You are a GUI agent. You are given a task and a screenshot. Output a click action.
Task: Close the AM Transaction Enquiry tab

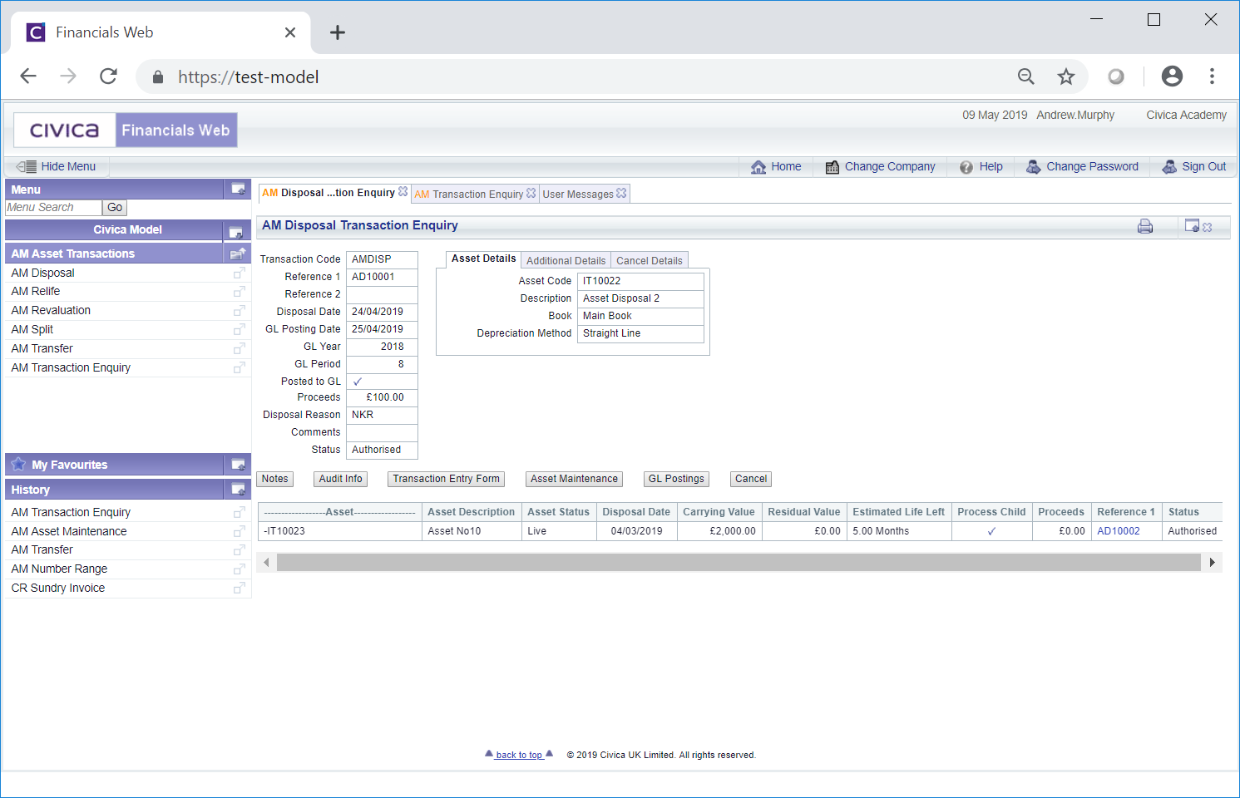[x=531, y=193]
